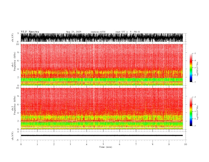
Task: Click the lower color scale bar for ch.2
Action: [191, 111]
